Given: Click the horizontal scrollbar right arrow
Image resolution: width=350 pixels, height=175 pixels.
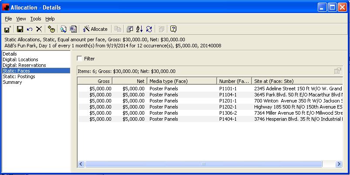Looking at the screenshot, I should [x=339, y=164].
